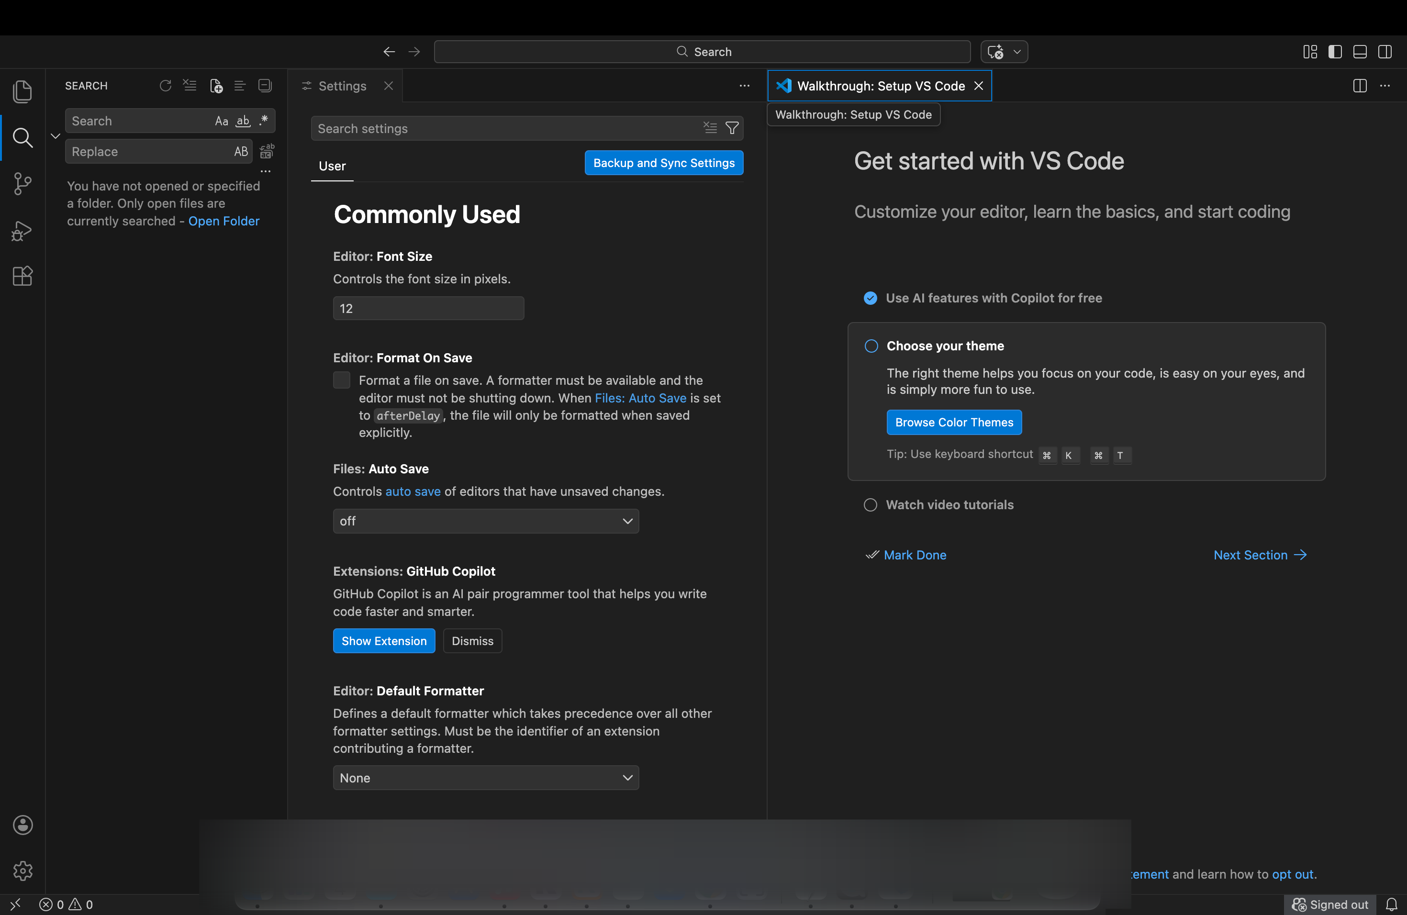Screen dimensions: 1407x915
Task: Click the Open Folder link
Action: pyautogui.click(x=223, y=221)
